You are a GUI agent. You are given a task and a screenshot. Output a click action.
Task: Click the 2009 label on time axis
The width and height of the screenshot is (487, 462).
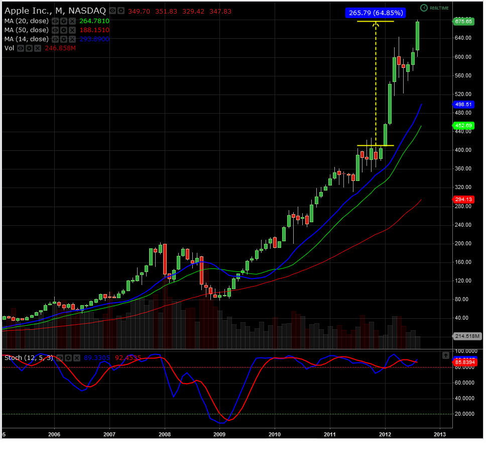219,434
